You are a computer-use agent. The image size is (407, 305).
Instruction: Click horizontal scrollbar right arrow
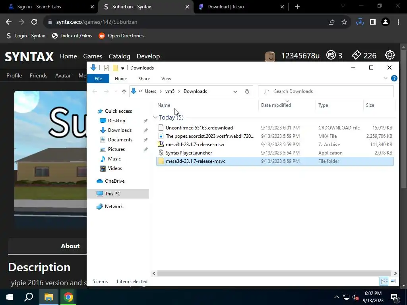coord(395,273)
